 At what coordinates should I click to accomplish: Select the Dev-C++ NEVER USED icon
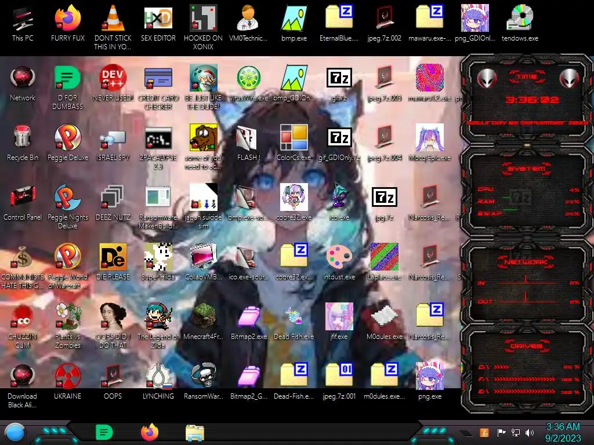(x=113, y=84)
